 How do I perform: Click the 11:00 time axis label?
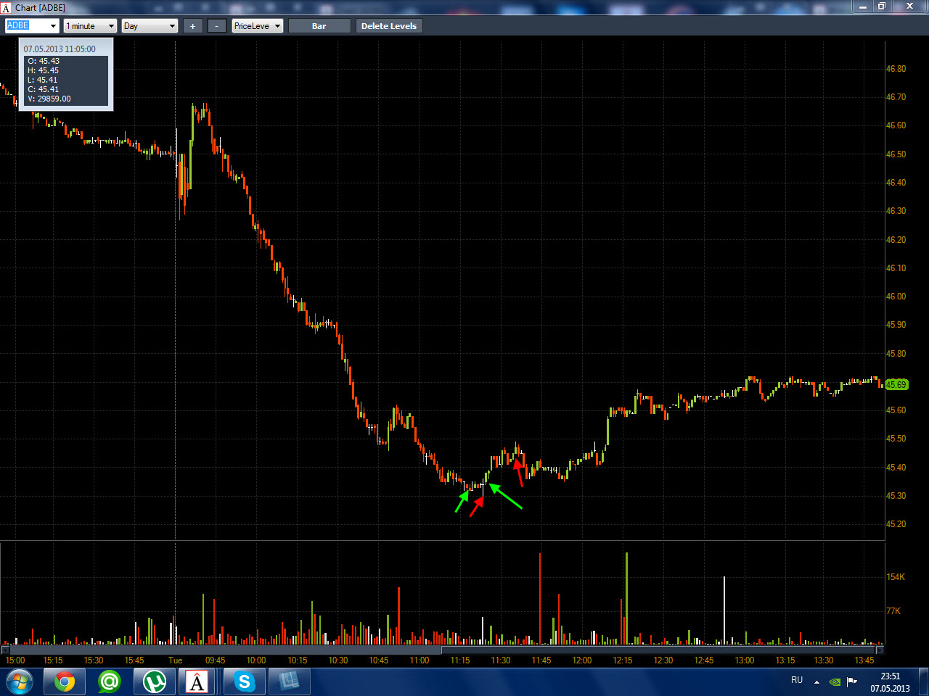click(420, 660)
